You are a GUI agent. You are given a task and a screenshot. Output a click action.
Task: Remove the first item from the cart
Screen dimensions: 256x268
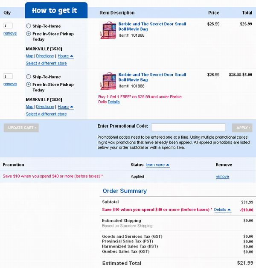[10, 33]
